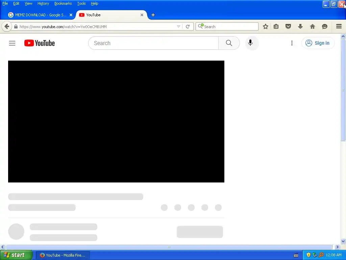Click the vertical scrollbar thumb
Screen dimensions: 346x260
(343, 90)
